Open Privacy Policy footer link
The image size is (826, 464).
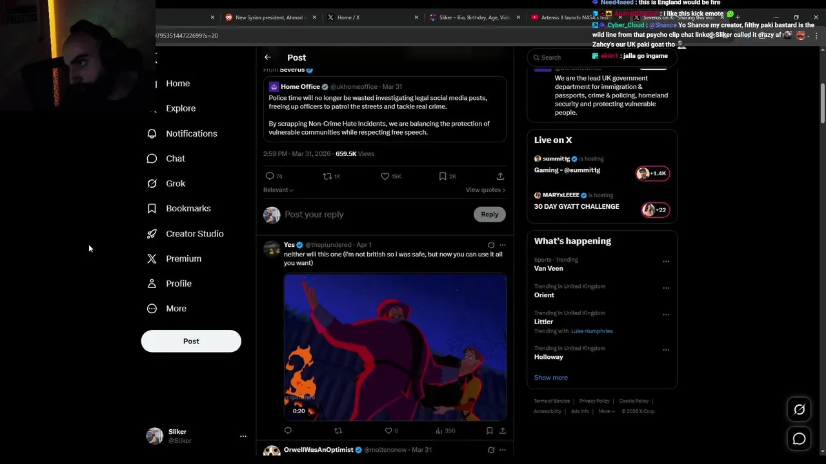pyautogui.click(x=594, y=401)
